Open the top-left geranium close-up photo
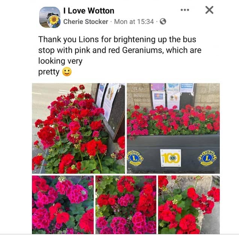 point(78,128)
